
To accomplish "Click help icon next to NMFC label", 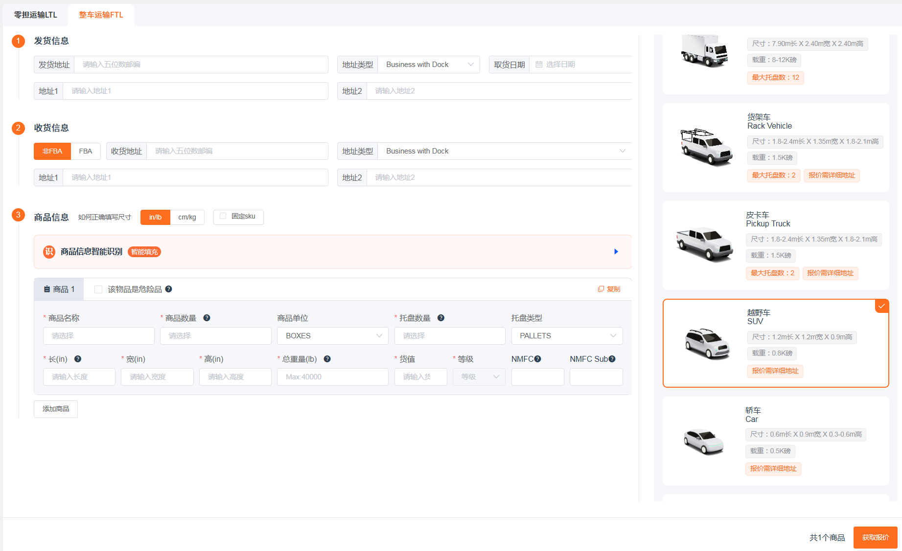I will tap(537, 359).
